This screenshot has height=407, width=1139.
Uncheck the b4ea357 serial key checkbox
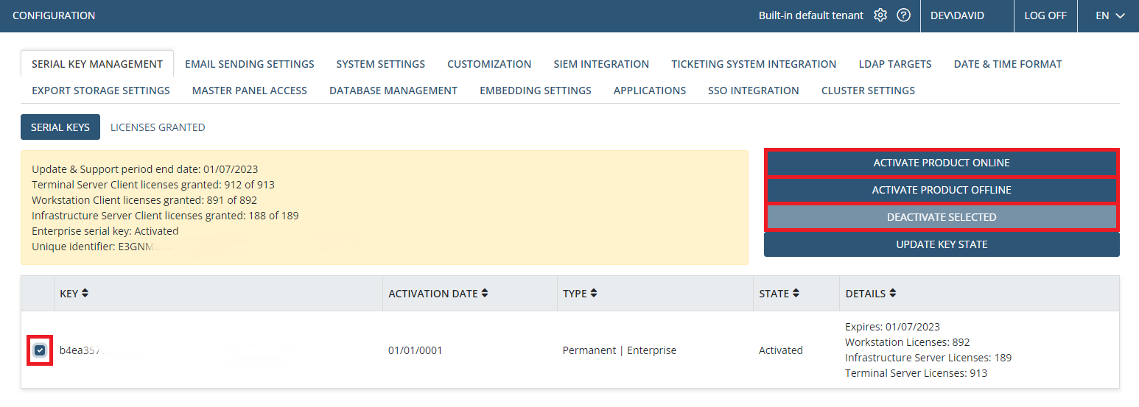[x=40, y=350]
